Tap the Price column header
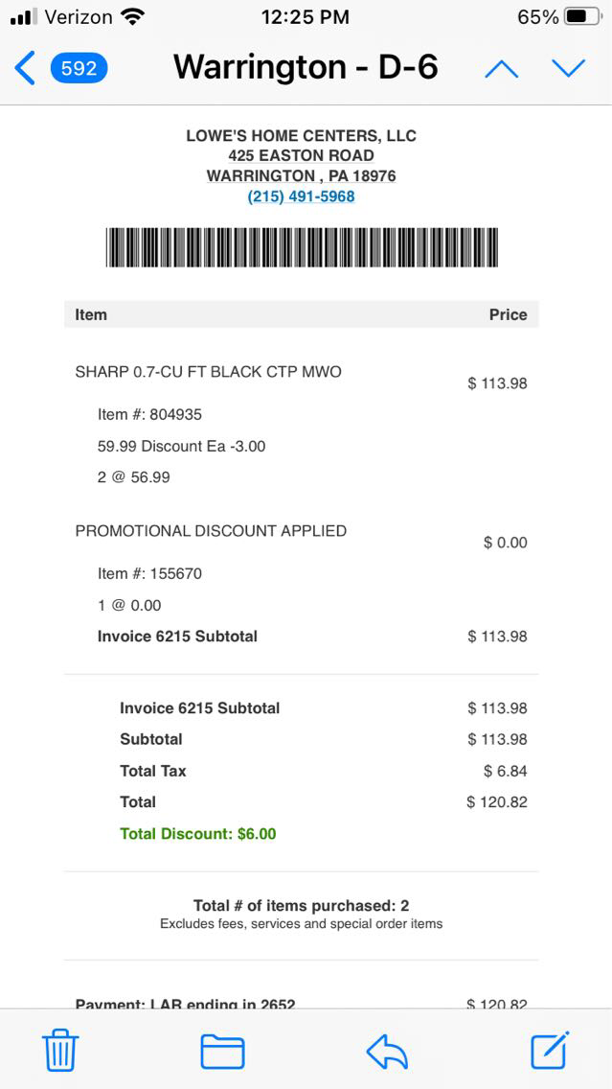This screenshot has height=1089, width=612. pos(508,314)
